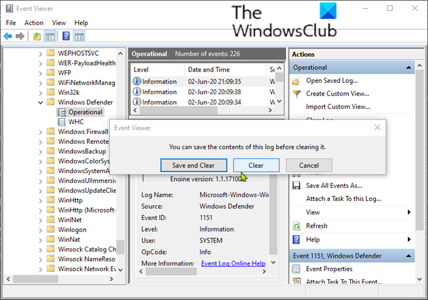The width and height of the screenshot is (428, 300).
Task: Click the Windows Defender folder icon
Action: [x=51, y=102]
